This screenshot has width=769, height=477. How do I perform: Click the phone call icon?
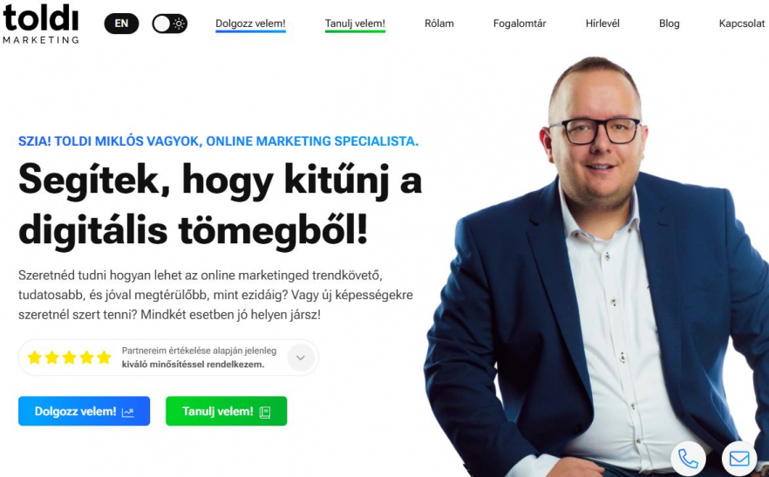pyautogui.click(x=688, y=459)
